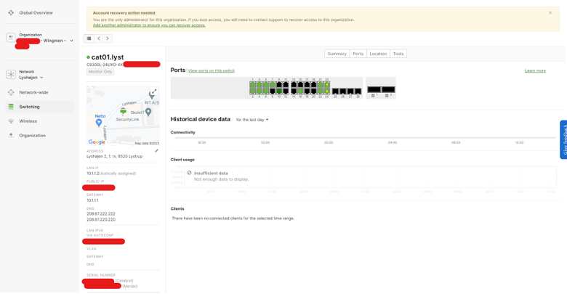Switch to the Ports tab
Viewport: 567px width, 294px height.
[x=358, y=54]
